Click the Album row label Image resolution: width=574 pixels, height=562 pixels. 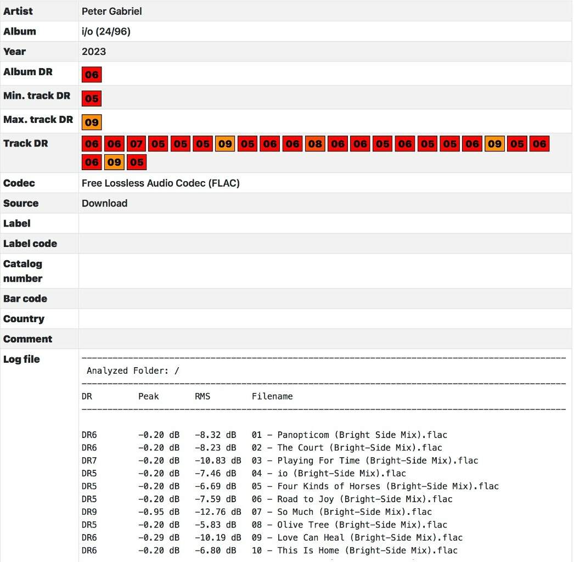pos(20,31)
